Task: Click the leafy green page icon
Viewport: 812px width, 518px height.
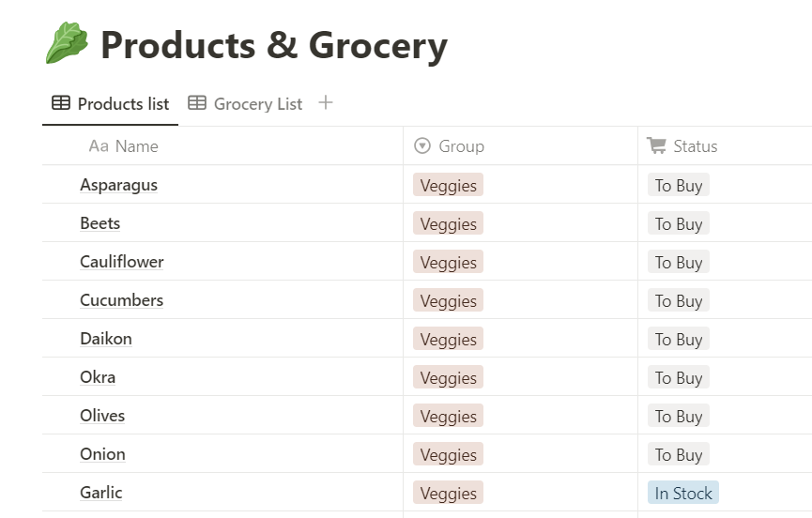Action: (x=66, y=44)
